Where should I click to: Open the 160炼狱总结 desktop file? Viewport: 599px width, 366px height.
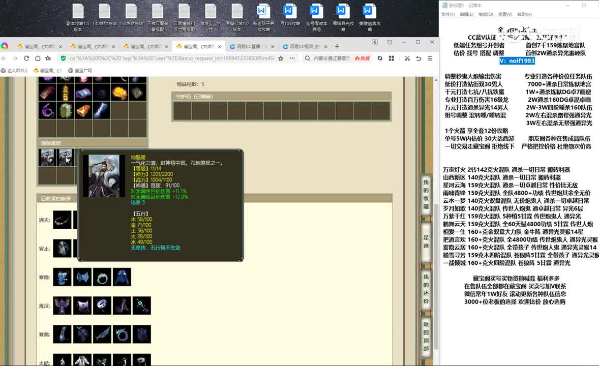coord(131,15)
